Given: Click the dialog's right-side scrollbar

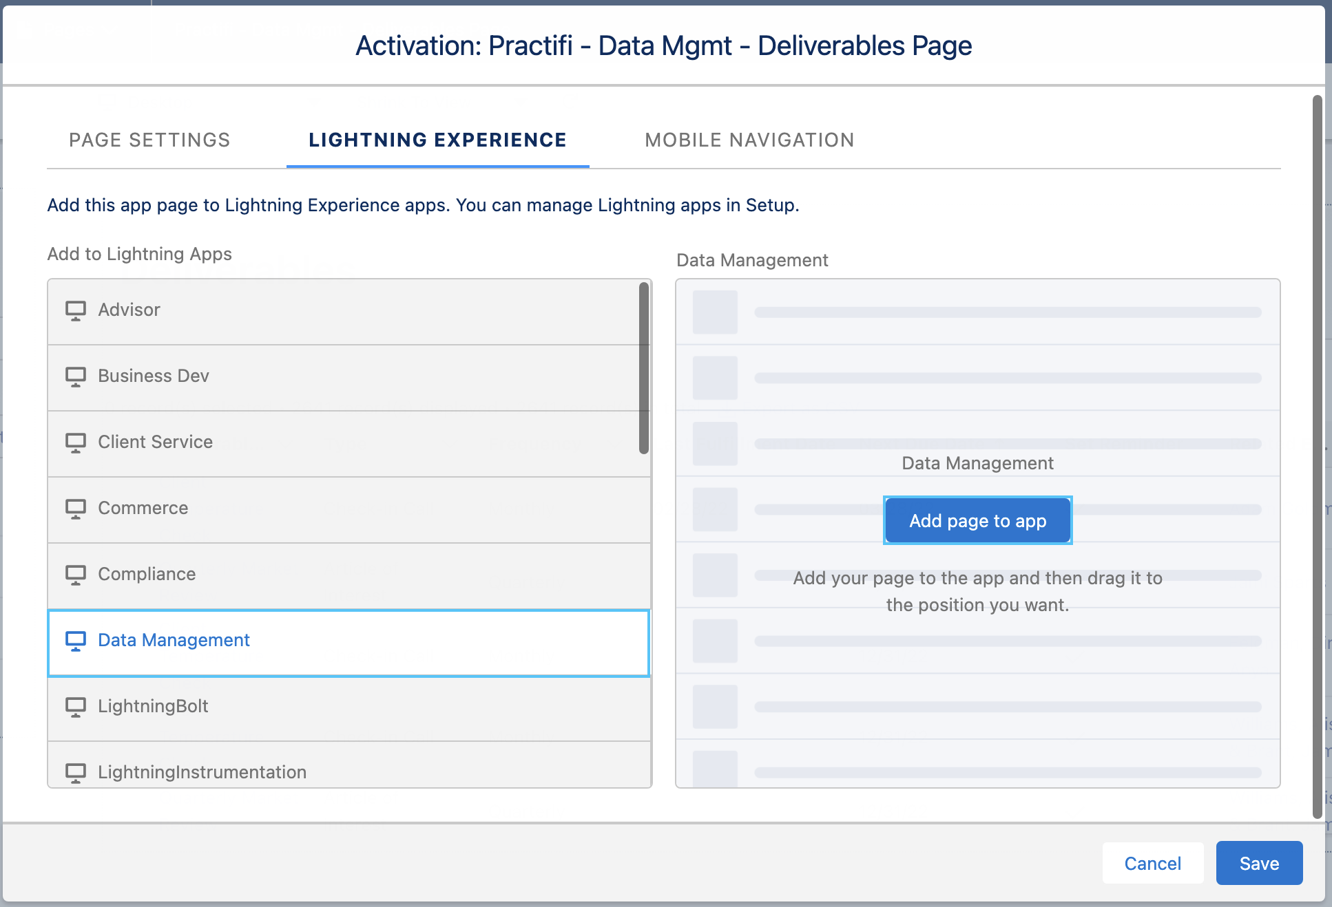Looking at the screenshot, I should click(x=1317, y=457).
